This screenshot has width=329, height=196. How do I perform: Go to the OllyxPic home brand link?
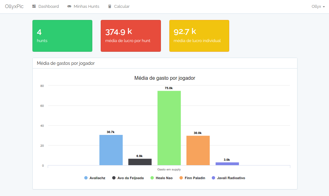point(14,7)
